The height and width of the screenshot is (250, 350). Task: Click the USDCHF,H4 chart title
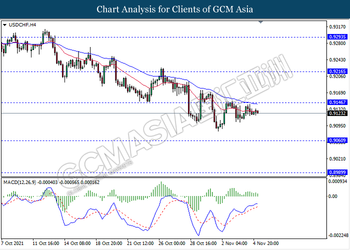point(22,25)
